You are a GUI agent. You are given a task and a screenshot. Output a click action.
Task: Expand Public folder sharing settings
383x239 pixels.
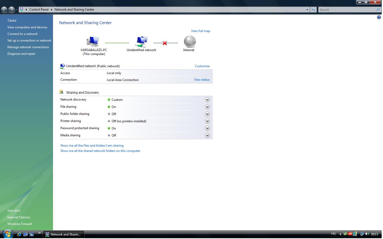pyautogui.click(x=207, y=114)
